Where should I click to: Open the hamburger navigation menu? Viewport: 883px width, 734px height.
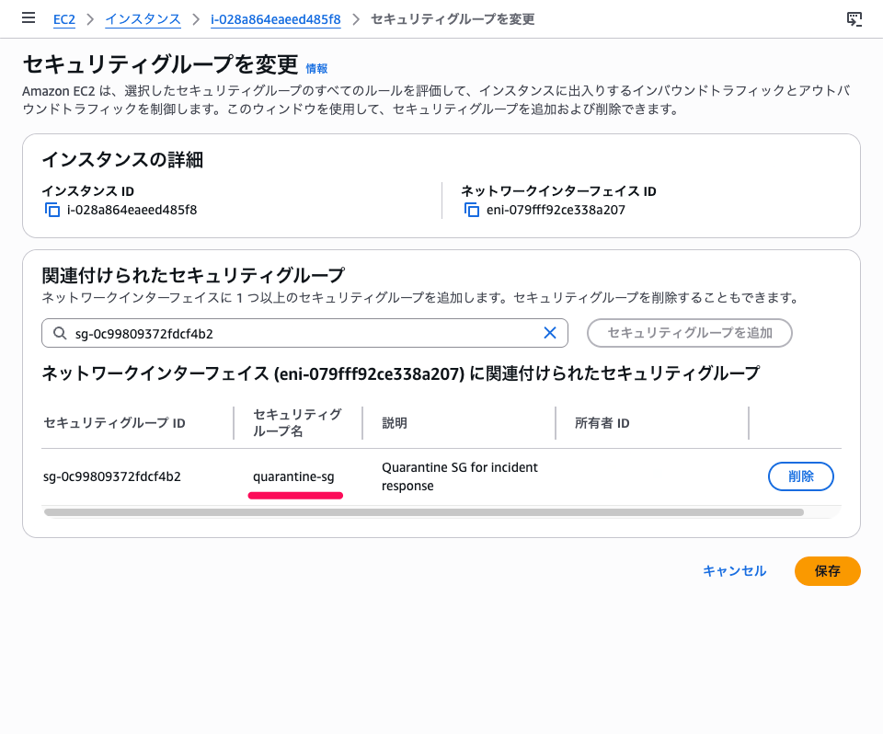tap(29, 18)
